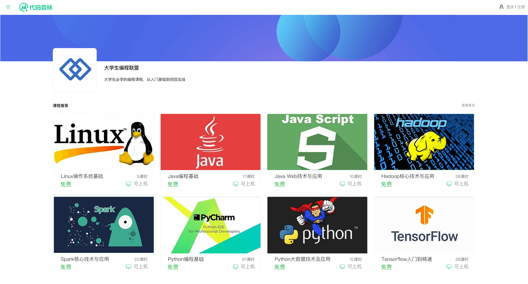
Task: Click monitor icon on Hadoop核心技术与应用 card
Action: [449, 184]
